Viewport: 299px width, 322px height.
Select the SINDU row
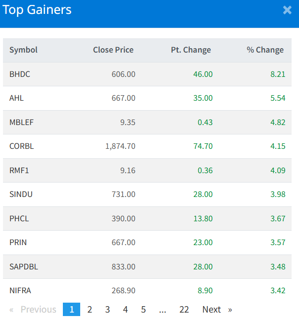[x=21, y=194]
